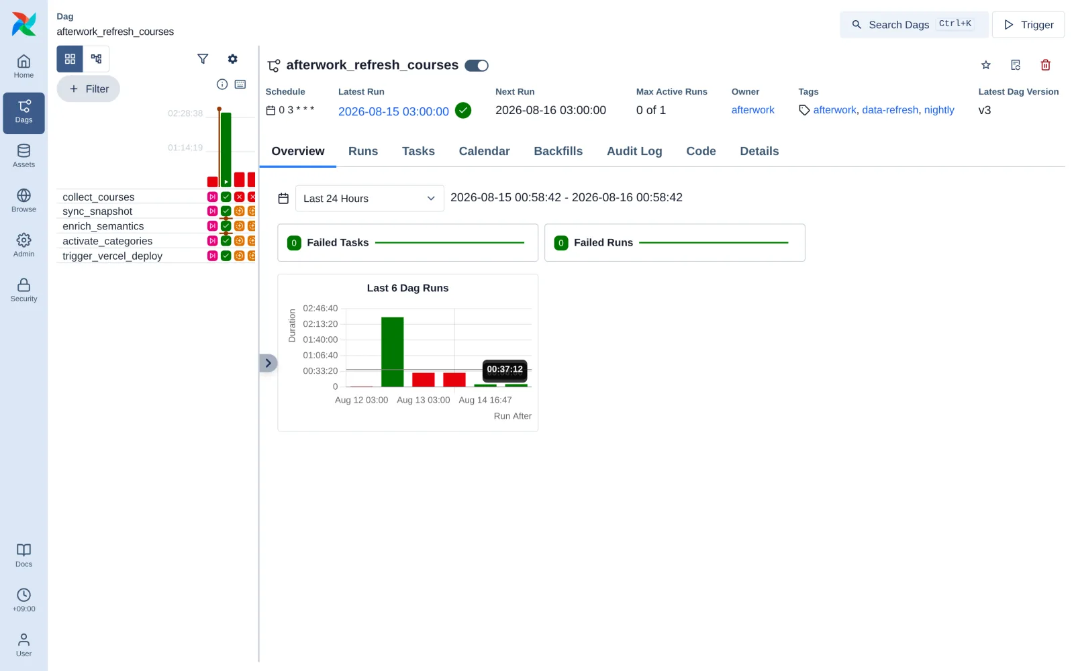Go to Assets in the sidebar
This screenshot has height=671, width=1074.
click(23, 156)
